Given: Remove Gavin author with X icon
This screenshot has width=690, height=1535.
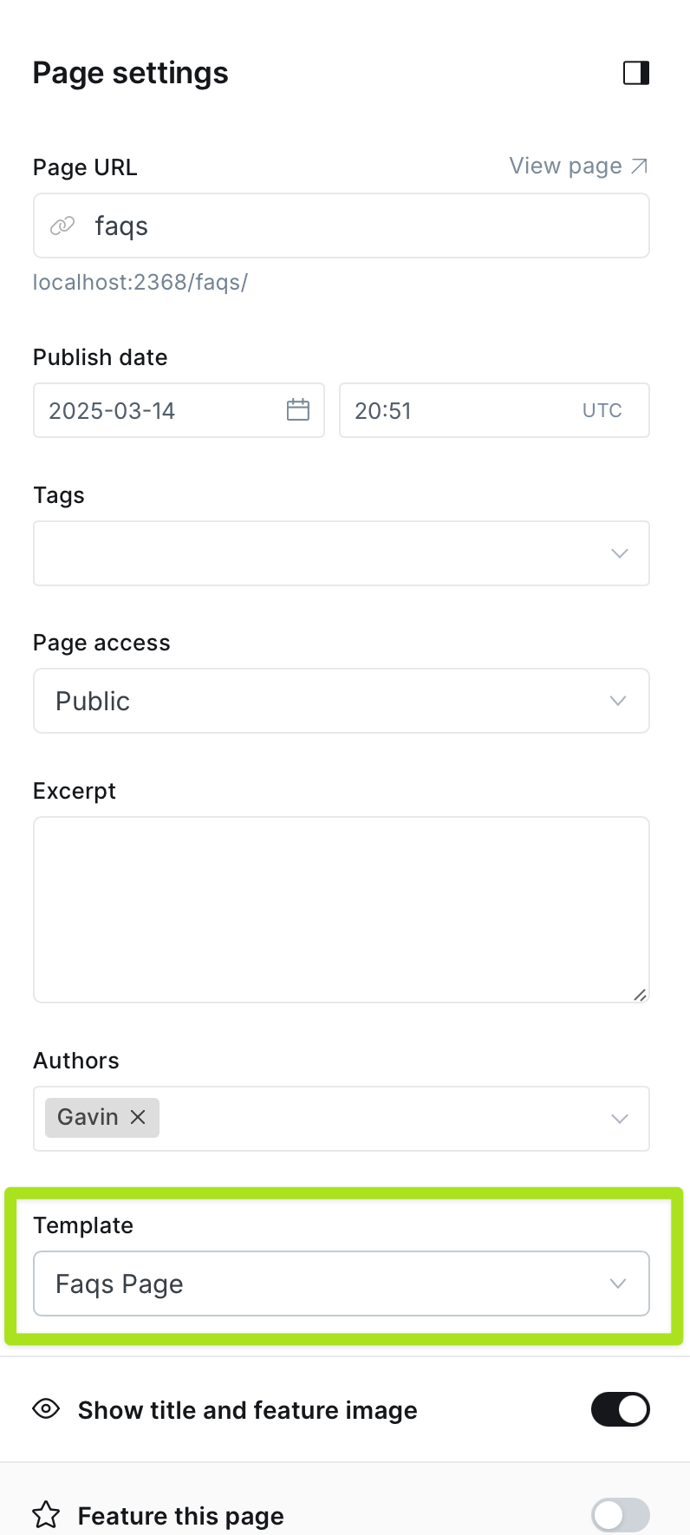Looking at the screenshot, I should 138,1117.
